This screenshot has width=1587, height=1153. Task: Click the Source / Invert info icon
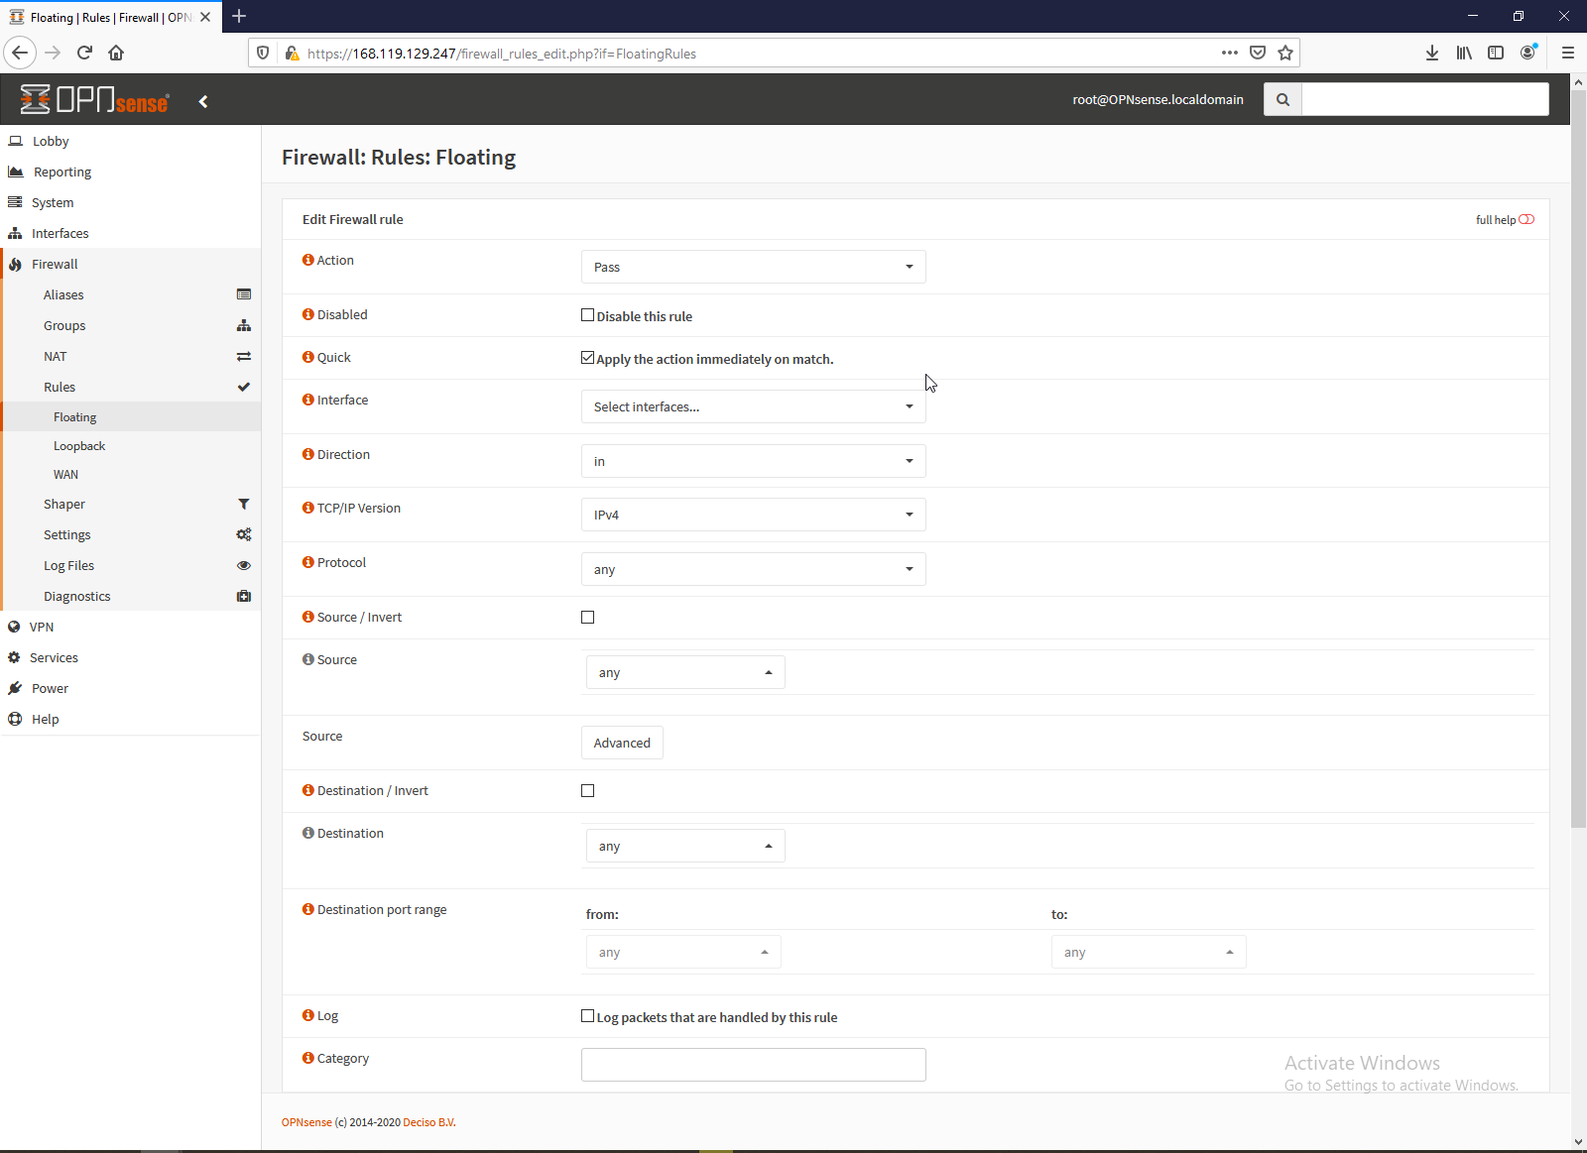[308, 617]
